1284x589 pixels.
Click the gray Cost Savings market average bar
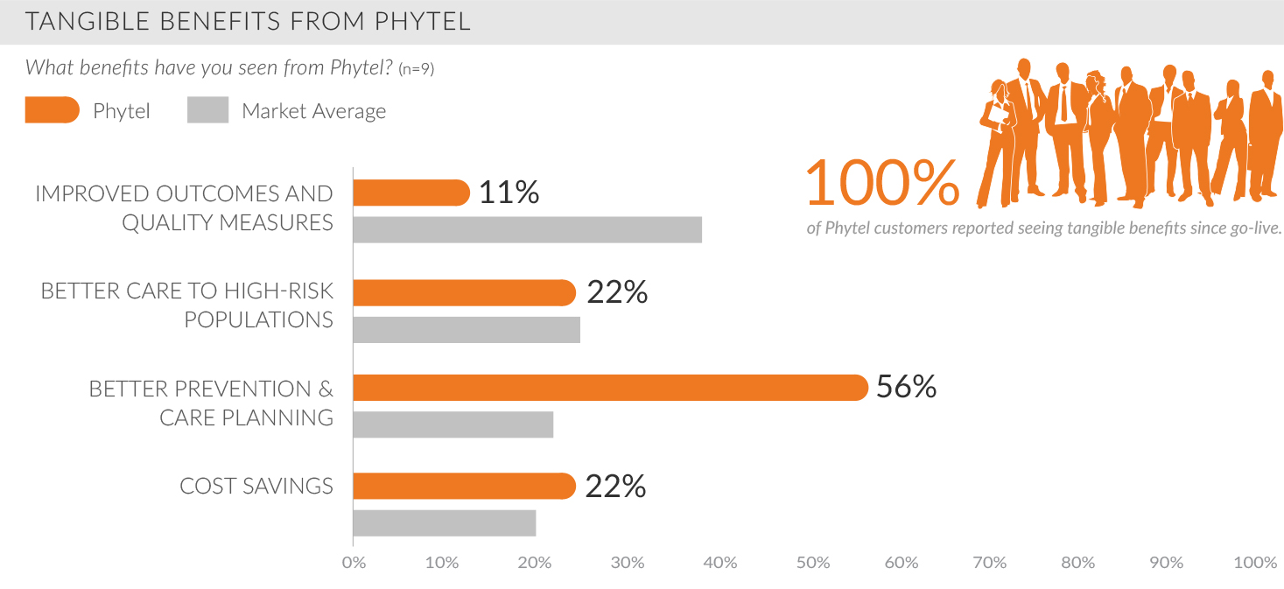(444, 523)
